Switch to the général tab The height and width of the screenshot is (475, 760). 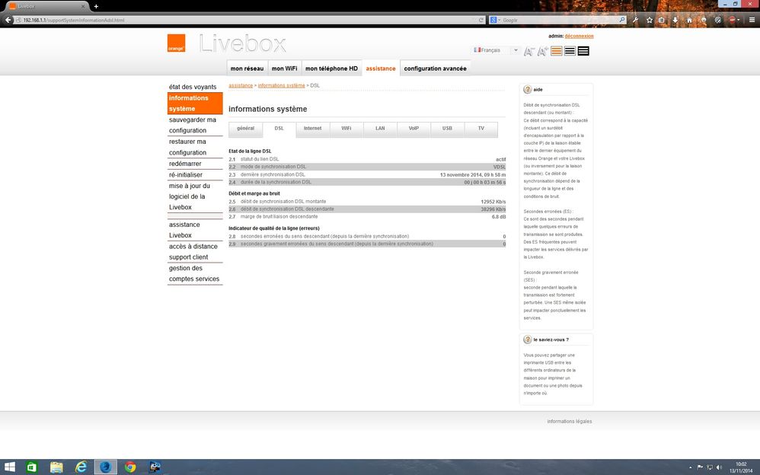[x=246, y=129]
